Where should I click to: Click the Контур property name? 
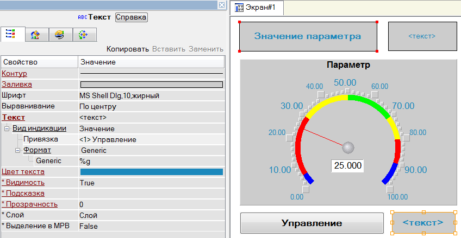[x=14, y=74]
